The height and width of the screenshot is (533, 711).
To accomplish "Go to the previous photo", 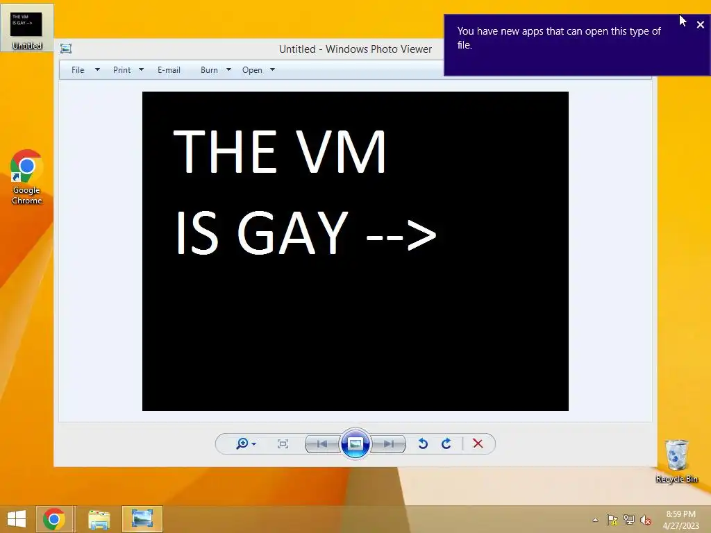I will pyautogui.click(x=322, y=443).
